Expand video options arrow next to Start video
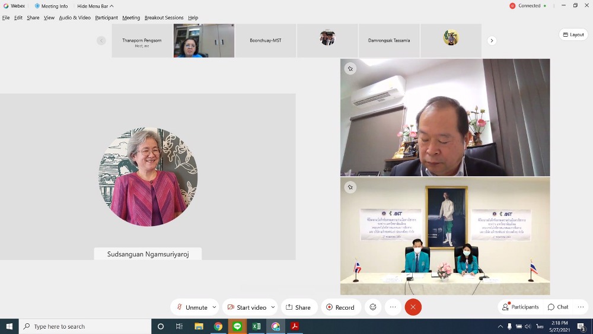Viewport: 593px width, 334px height. pyautogui.click(x=273, y=307)
